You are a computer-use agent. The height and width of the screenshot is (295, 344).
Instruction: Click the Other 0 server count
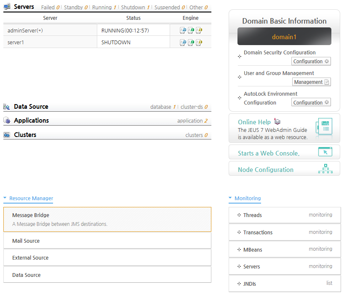click(199, 8)
